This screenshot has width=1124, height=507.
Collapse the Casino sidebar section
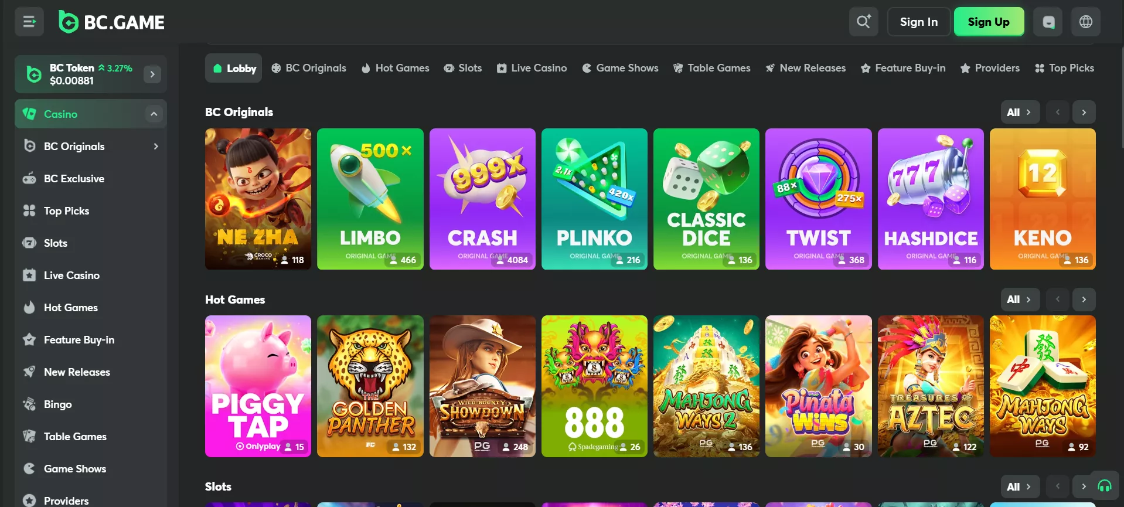click(x=154, y=114)
